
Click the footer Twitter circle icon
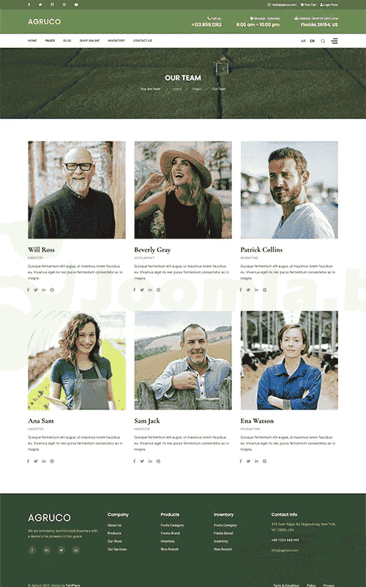pyautogui.click(x=61, y=550)
